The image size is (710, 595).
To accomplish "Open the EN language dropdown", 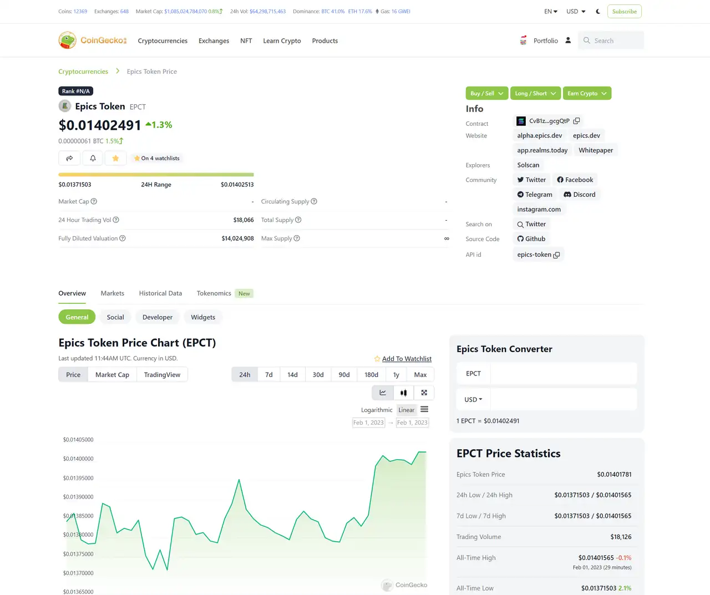I will (x=550, y=11).
